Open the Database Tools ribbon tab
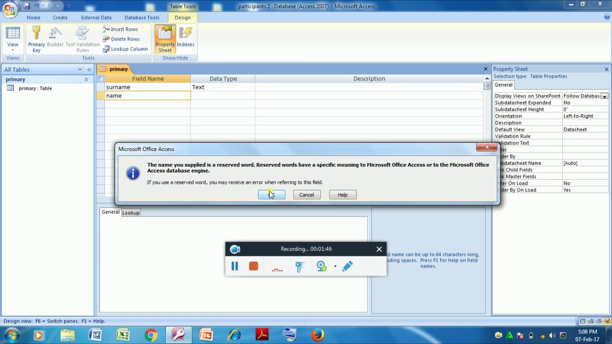The height and width of the screenshot is (344, 612). tap(142, 18)
